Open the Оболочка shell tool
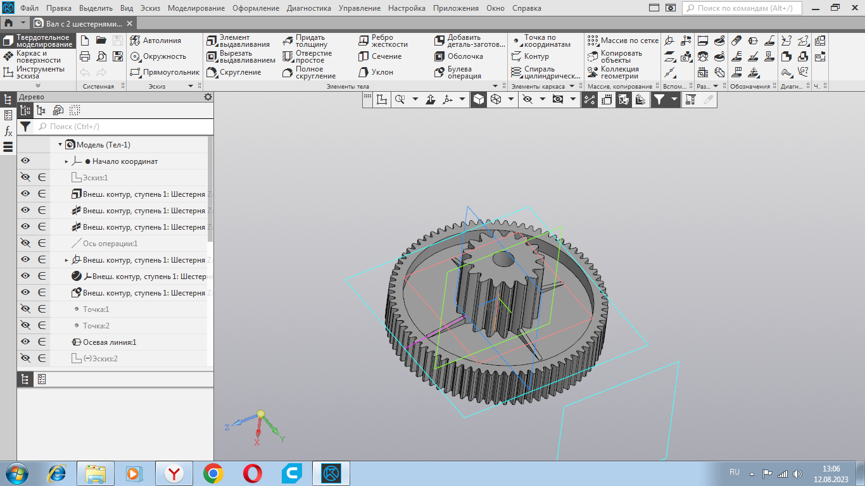 point(459,56)
